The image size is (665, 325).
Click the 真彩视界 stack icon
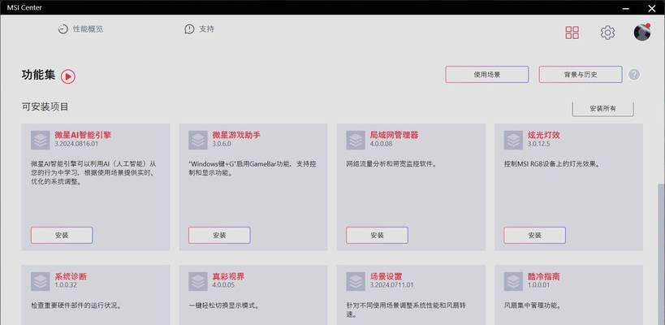[198, 281]
